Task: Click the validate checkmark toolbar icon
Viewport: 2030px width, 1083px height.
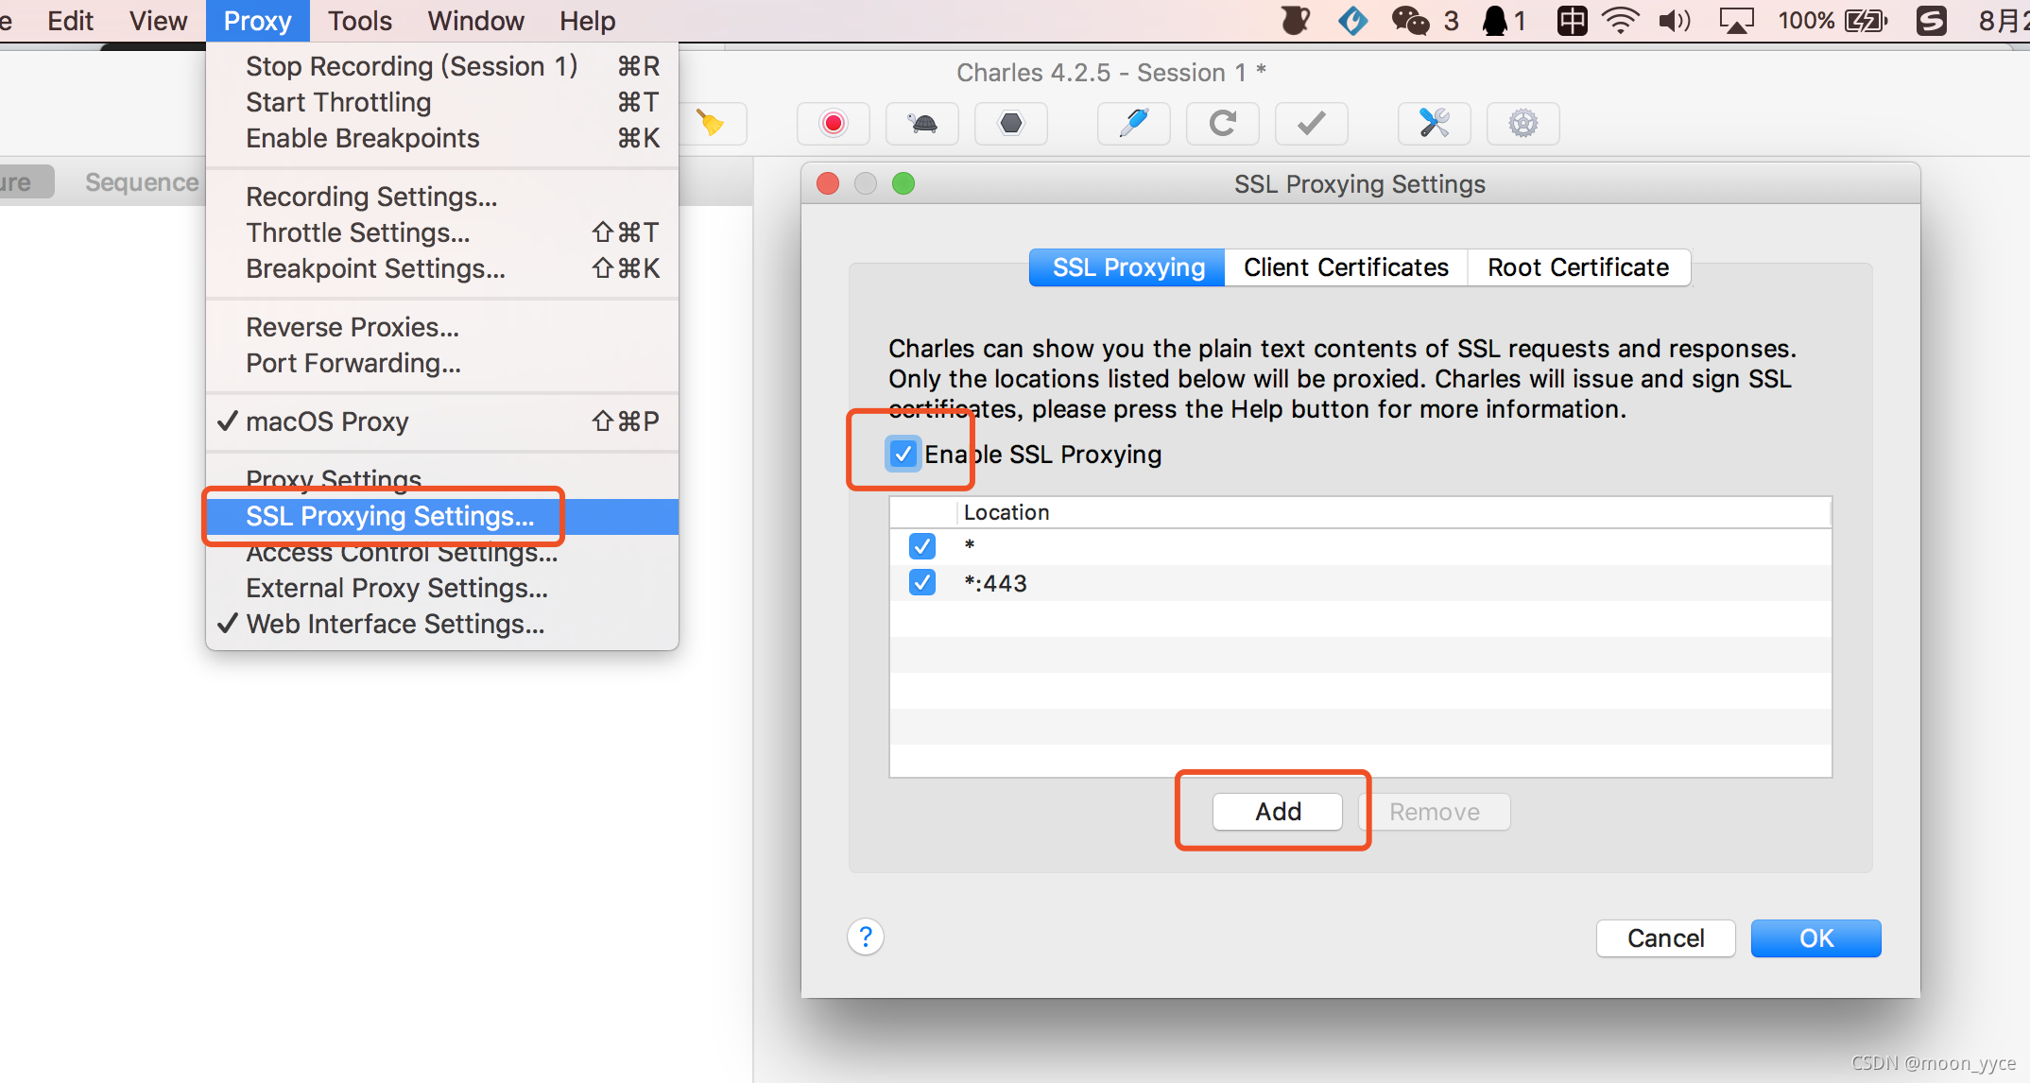Action: coord(1312,123)
